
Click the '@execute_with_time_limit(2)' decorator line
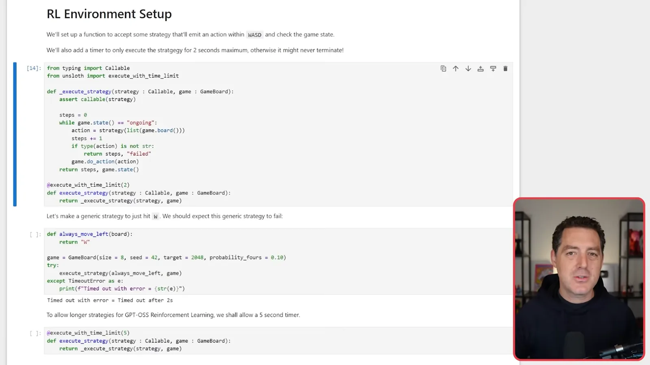click(x=88, y=185)
